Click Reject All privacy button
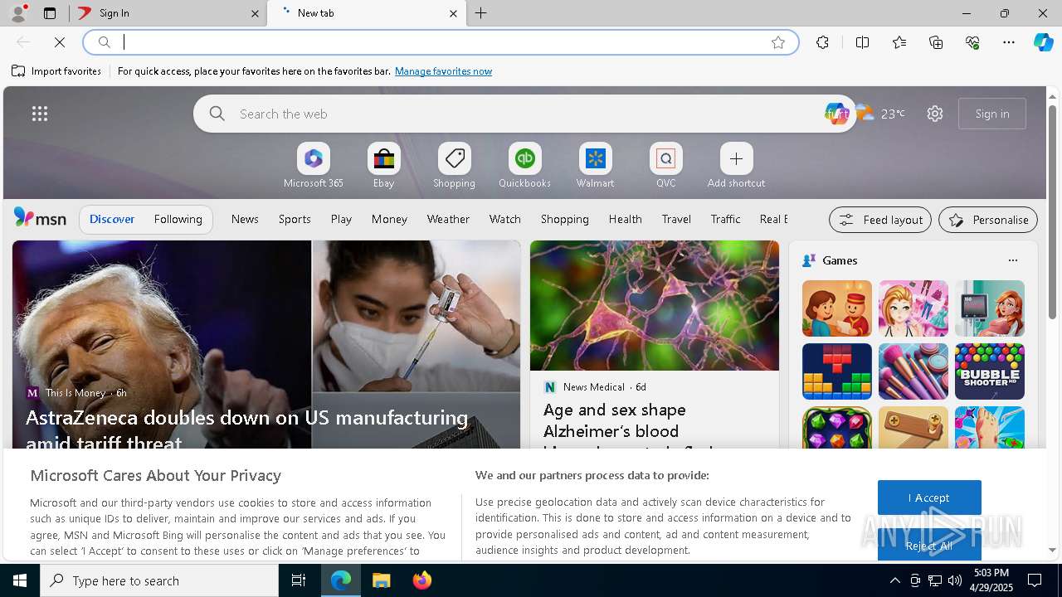 [x=929, y=546]
